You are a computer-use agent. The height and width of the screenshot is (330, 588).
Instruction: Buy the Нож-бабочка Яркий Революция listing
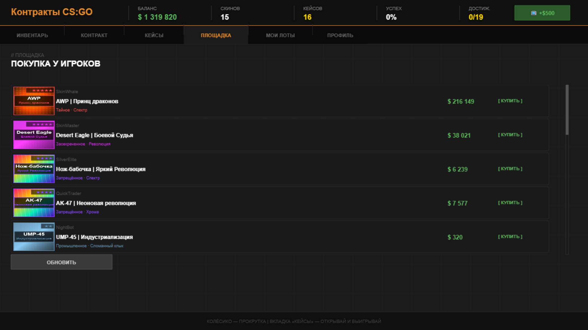pos(510,169)
